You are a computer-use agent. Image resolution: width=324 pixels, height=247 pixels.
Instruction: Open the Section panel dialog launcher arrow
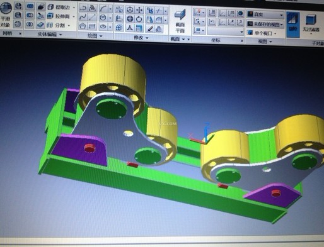[188, 40]
